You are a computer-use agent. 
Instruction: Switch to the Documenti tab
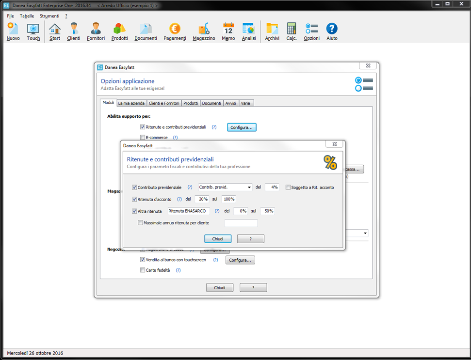[x=211, y=103]
